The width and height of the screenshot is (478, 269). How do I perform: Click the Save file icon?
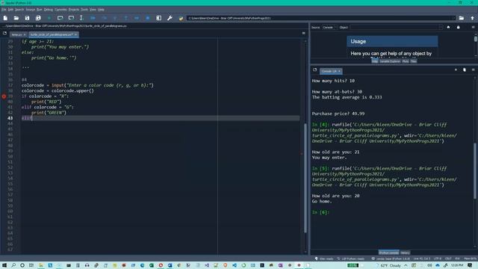tap(27, 18)
